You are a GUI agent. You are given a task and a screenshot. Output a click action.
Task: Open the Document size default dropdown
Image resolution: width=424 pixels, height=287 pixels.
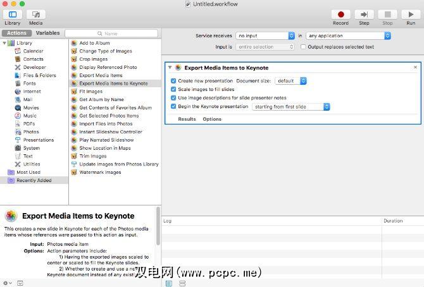[x=290, y=81]
